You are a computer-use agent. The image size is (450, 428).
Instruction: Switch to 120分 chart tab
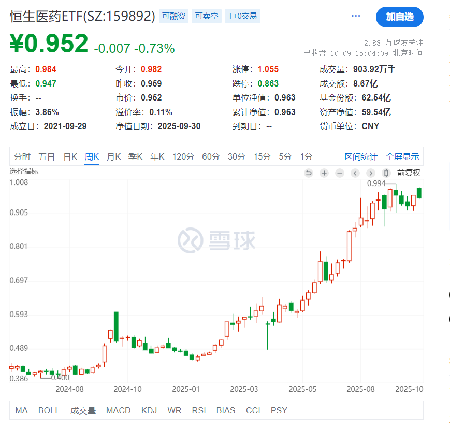183,157
